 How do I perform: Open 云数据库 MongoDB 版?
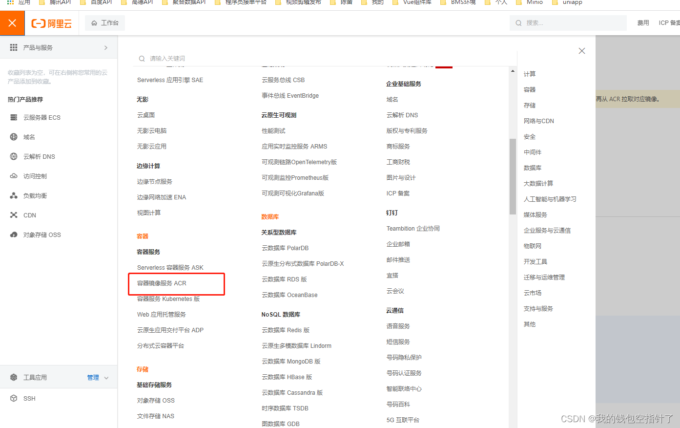(291, 362)
